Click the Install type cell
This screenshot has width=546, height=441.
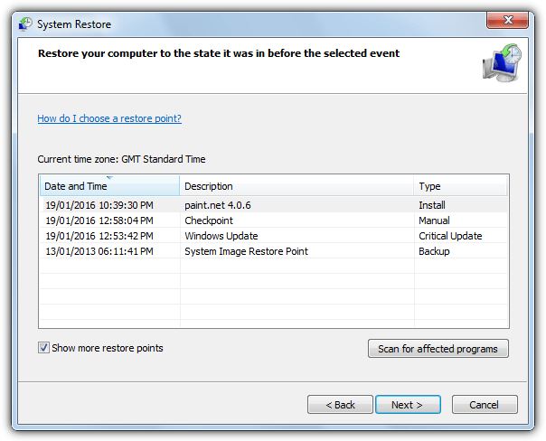tap(432, 205)
